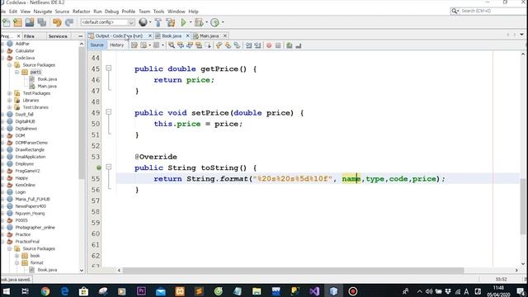Select the PracticeFinal project
Image resolution: width=528 pixels, height=297 pixels.
pyautogui.click(x=27, y=242)
